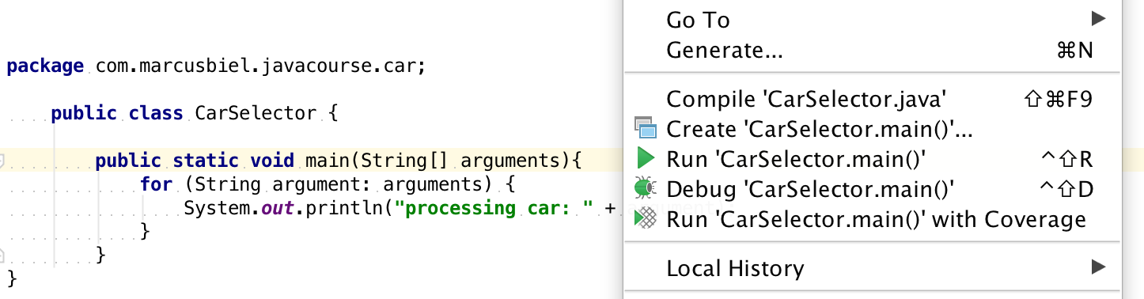Viewport: 1144px width, 299px height.
Task: Choose Run 'CarSelector.main()' with Coverage text
Action: (877, 219)
